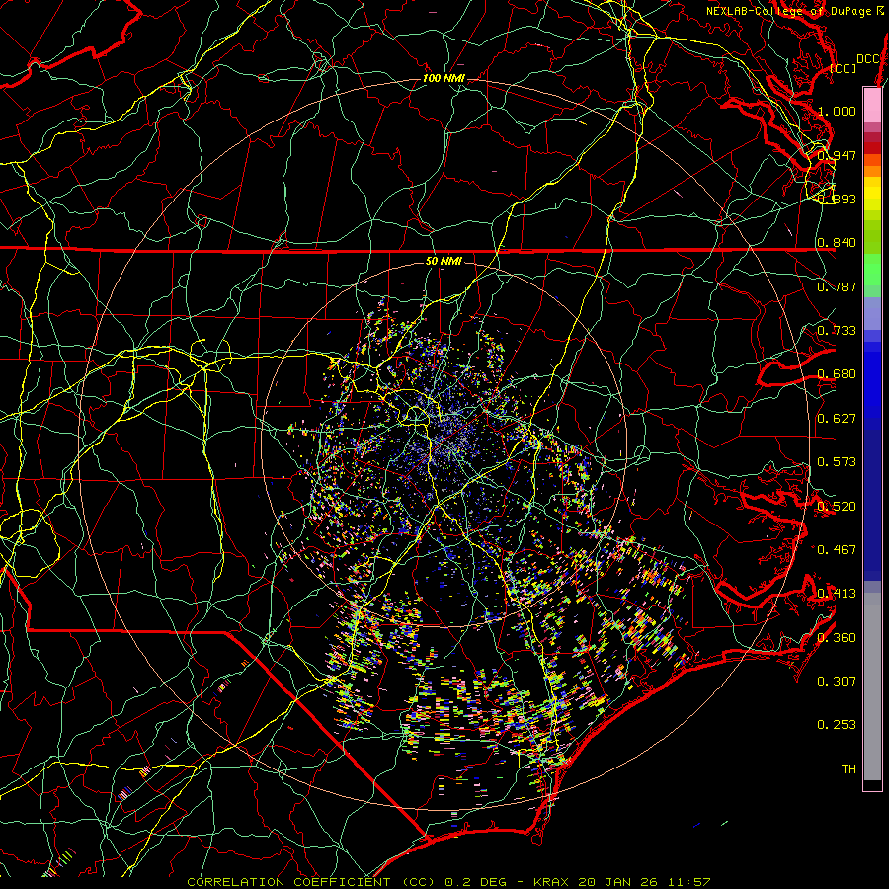Click the DCC product label

tap(867, 59)
